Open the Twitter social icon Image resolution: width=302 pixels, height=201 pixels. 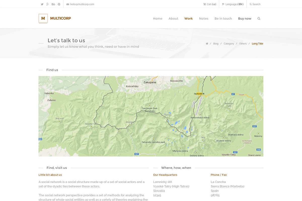point(42,4)
